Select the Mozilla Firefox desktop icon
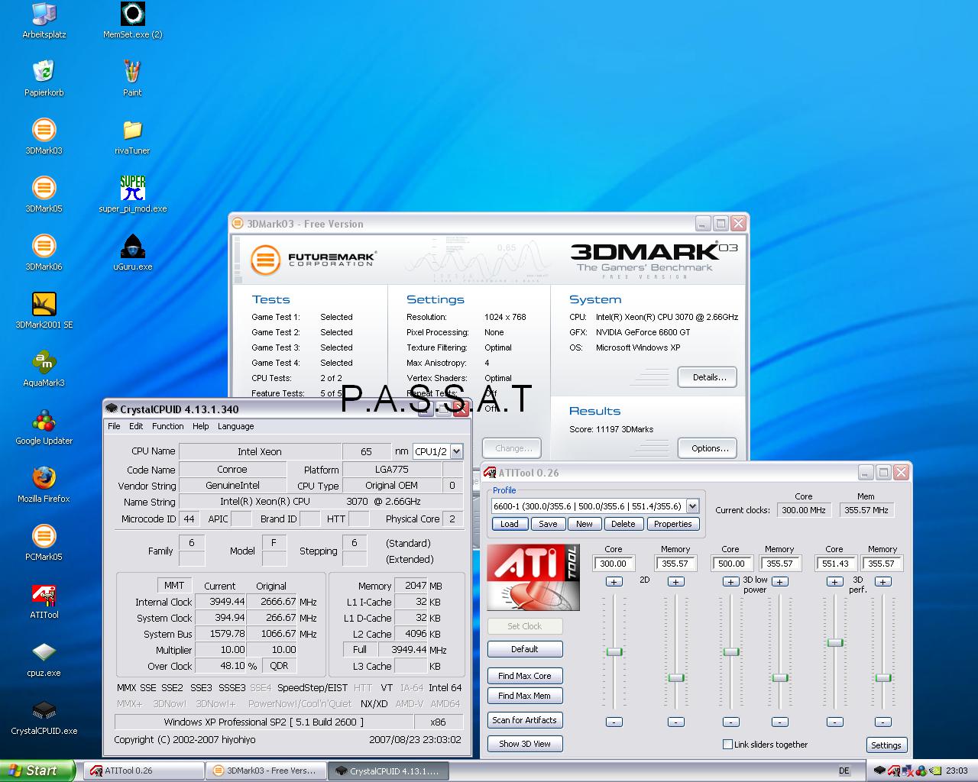This screenshot has height=782, width=978. 44,485
